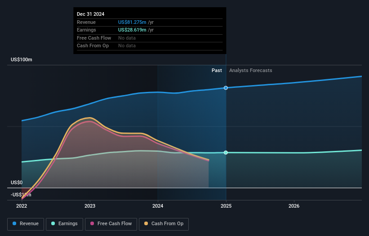Toggle the Earnings legend button

64,224
